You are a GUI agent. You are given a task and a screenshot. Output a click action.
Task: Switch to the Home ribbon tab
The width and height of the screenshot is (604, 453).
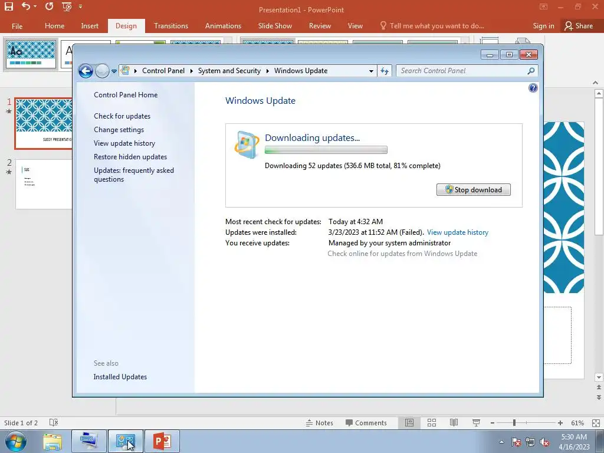click(54, 26)
